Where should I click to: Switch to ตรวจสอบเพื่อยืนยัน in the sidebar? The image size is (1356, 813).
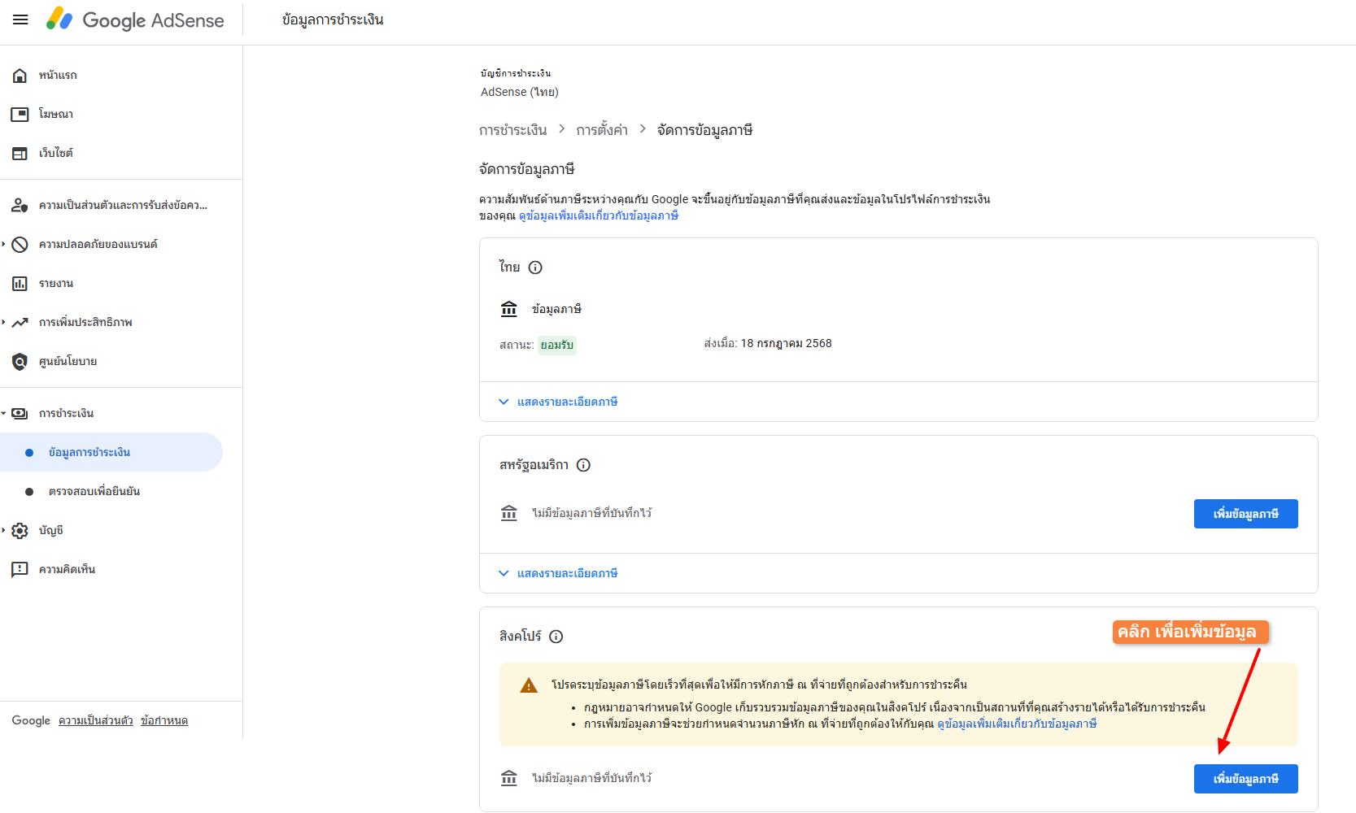[92, 491]
